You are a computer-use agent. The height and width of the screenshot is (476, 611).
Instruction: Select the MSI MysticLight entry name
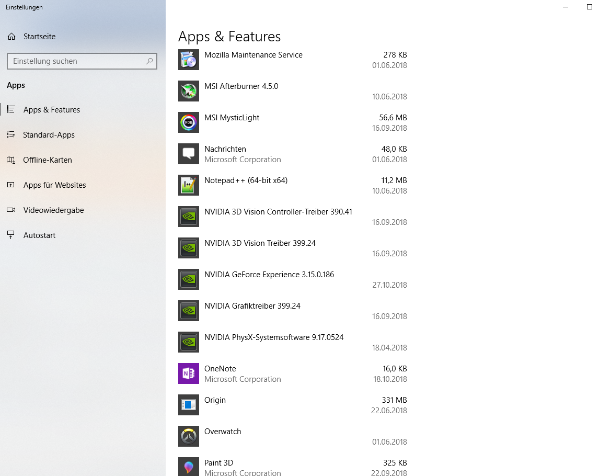(x=232, y=118)
